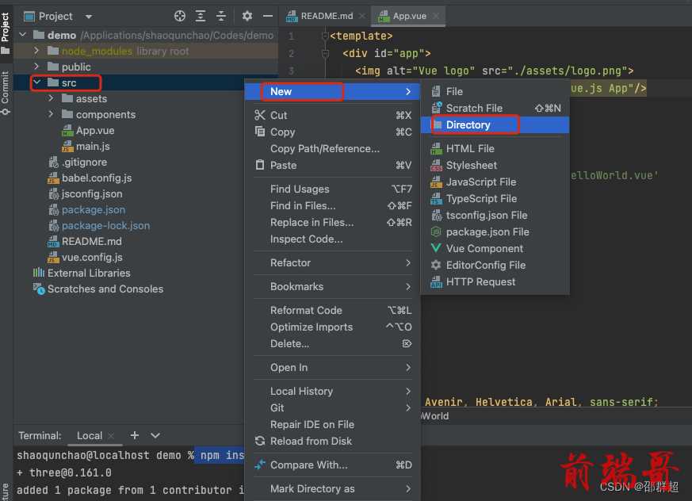The width and height of the screenshot is (692, 501).
Task: Choose Find in Files
Action: point(332,205)
